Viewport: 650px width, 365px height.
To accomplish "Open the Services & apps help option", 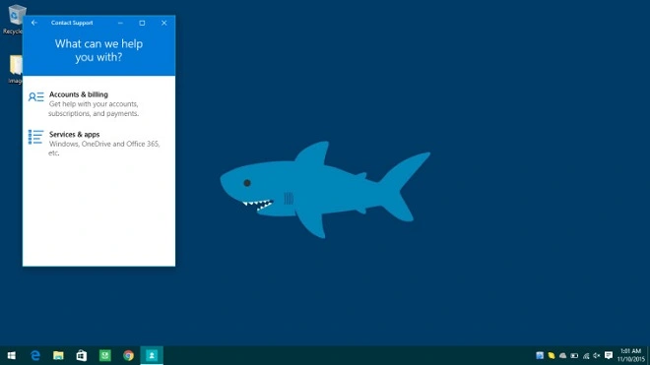I will click(x=98, y=144).
